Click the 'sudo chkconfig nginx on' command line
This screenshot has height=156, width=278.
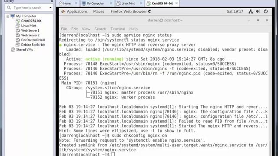click(x=139, y=136)
